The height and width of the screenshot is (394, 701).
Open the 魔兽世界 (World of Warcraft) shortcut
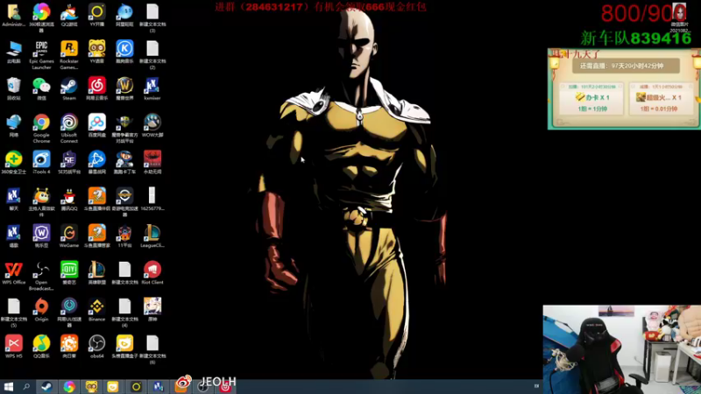point(124,88)
